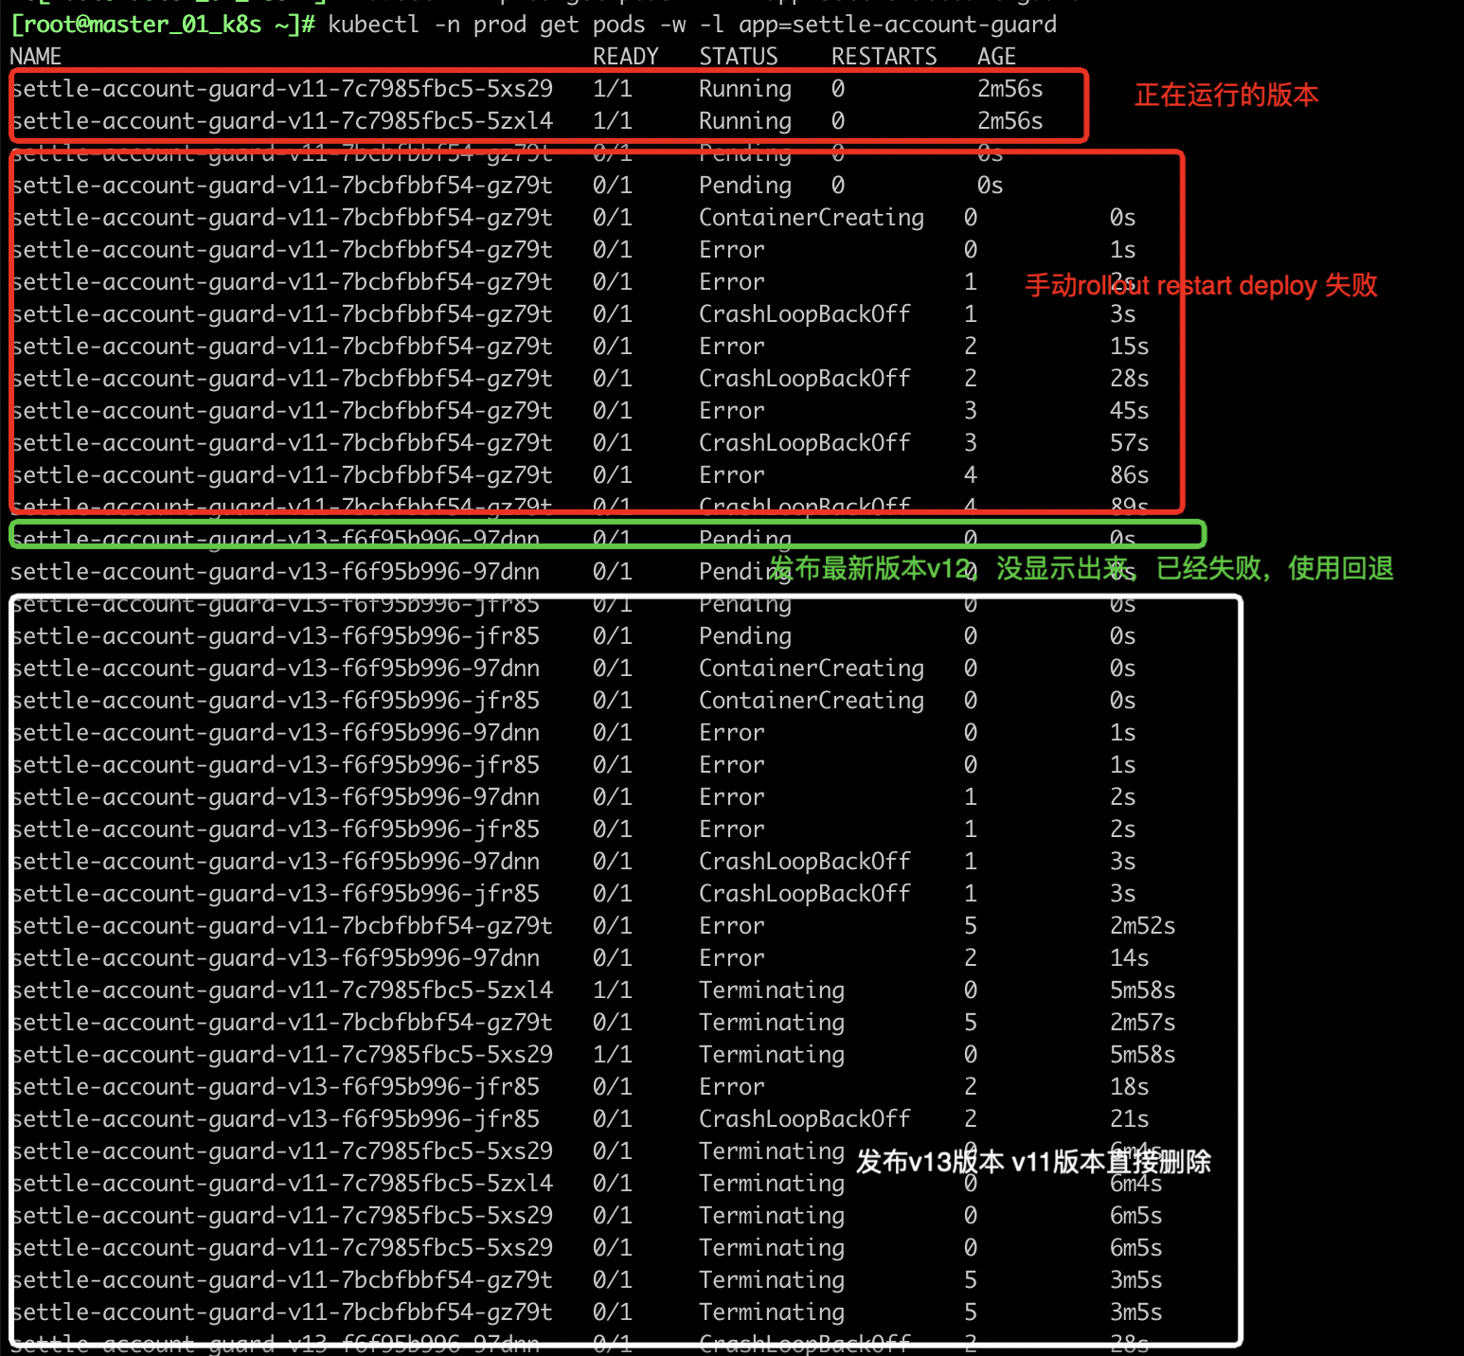Click the 0/1 READY value in the 15s row
Image resolution: width=1464 pixels, height=1356 pixels.
pyautogui.click(x=613, y=347)
